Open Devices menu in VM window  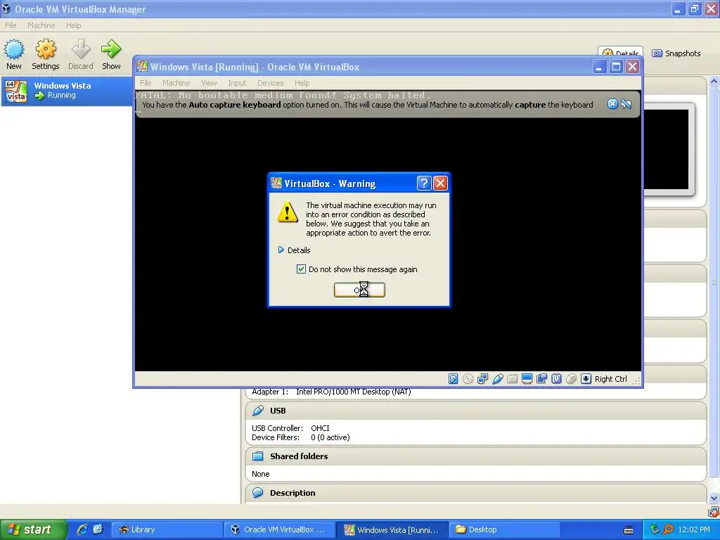click(x=271, y=83)
